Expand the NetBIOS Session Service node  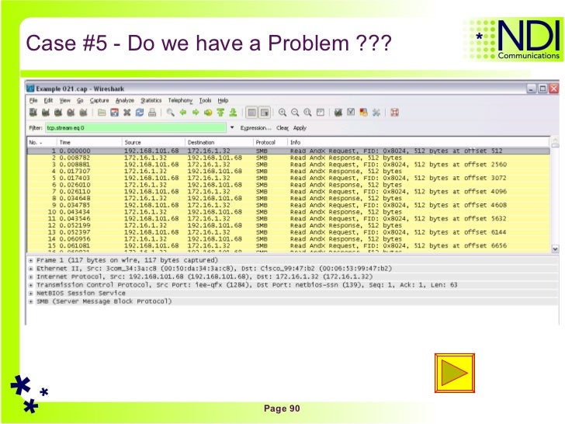pyautogui.click(x=31, y=293)
